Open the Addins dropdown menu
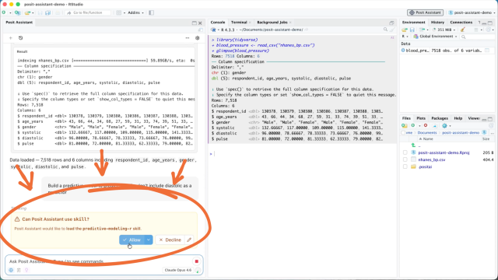The height and width of the screenshot is (280, 498). [135, 12]
